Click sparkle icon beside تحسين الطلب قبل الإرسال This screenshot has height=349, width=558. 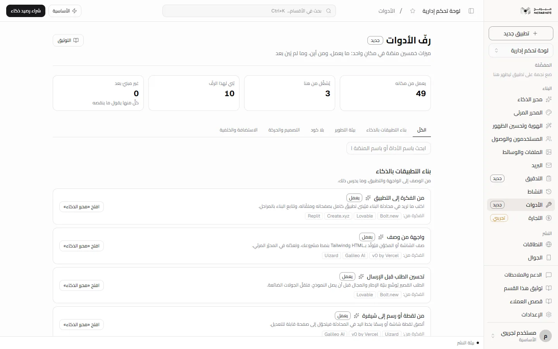tap(361, 276)
